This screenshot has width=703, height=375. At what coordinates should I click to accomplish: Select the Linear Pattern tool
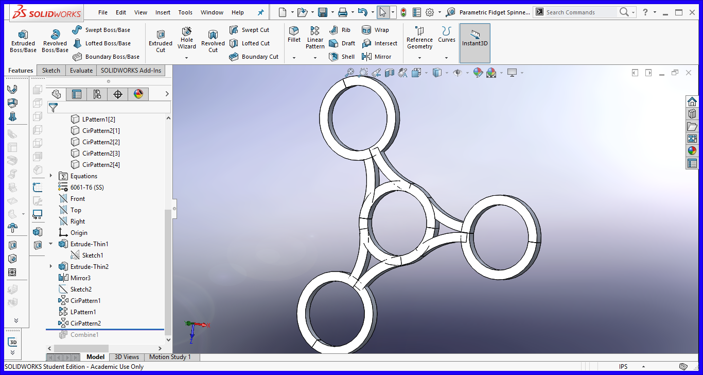click(315, 38)
